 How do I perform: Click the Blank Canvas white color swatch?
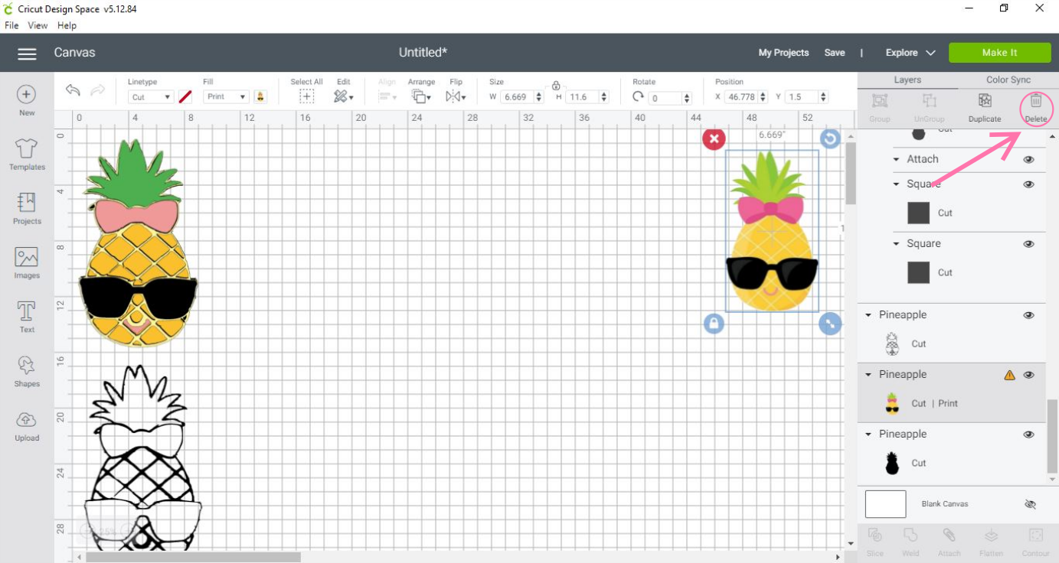885,504
